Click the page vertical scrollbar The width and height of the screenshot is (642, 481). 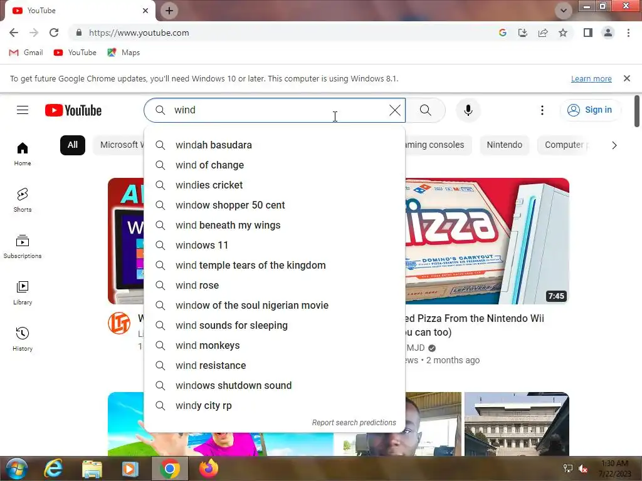pos(637,111)
